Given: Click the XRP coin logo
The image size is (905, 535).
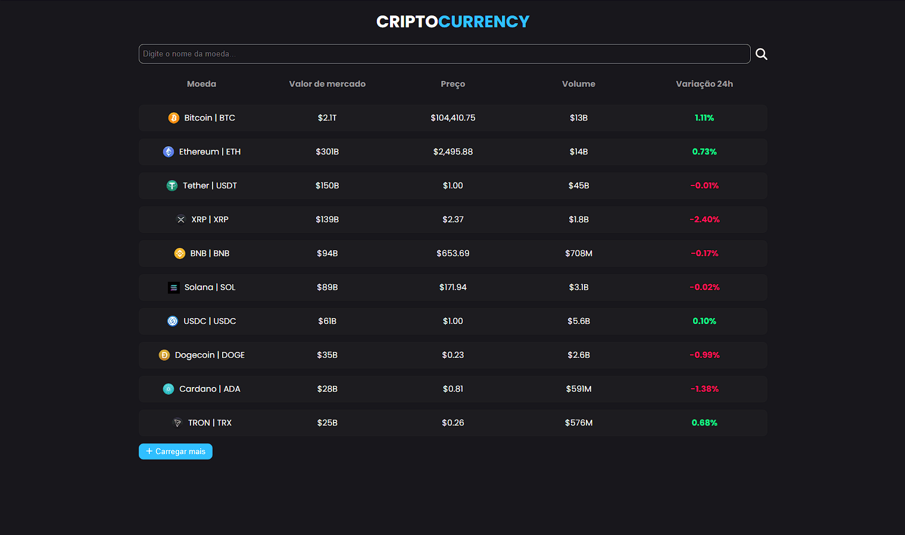Looking at the screenshot, I should coord(181,219).
